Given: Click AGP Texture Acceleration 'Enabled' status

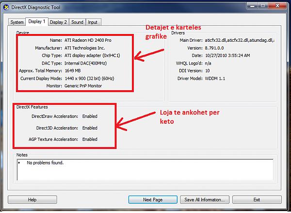Looking at the screenshot, I should tap(90, 139).
